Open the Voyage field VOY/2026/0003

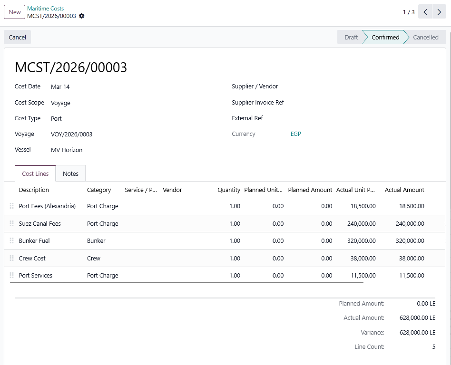click(x=71, y=134)
